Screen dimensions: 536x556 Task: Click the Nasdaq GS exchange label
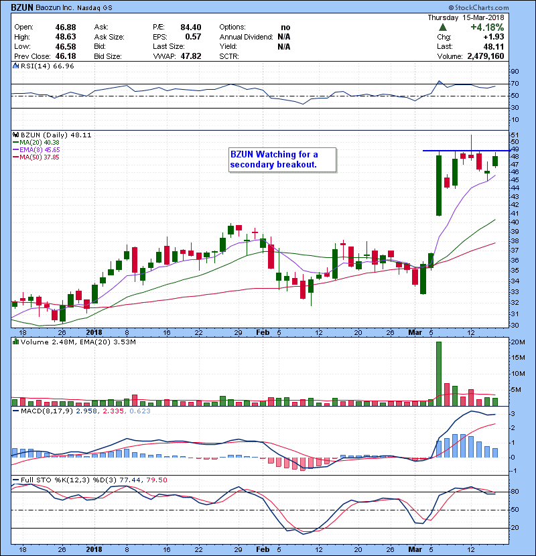point(94,7)
